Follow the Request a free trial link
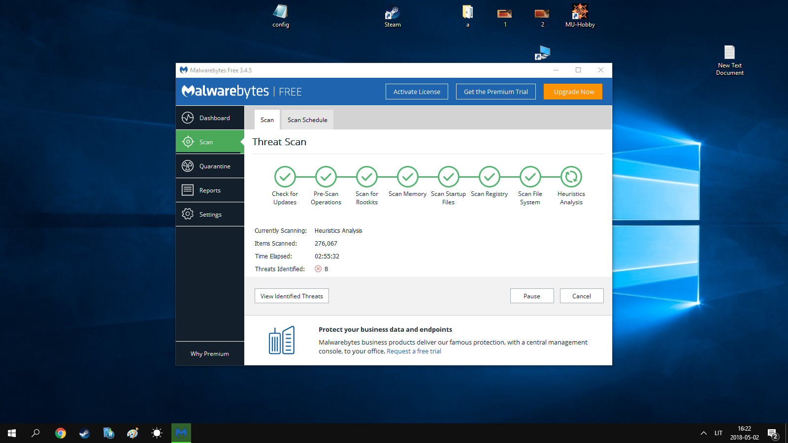The height and width of the screenshot is (443, 788). click(414, 351)
